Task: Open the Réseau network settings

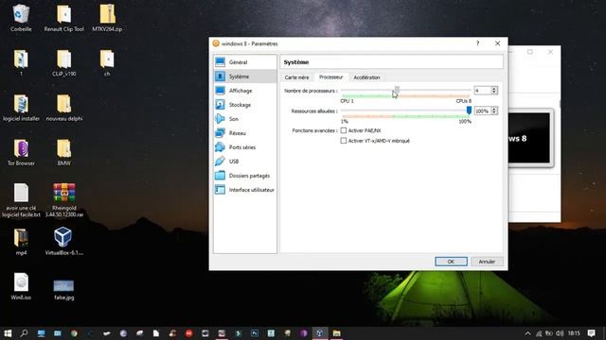Action: click(244, 133)
